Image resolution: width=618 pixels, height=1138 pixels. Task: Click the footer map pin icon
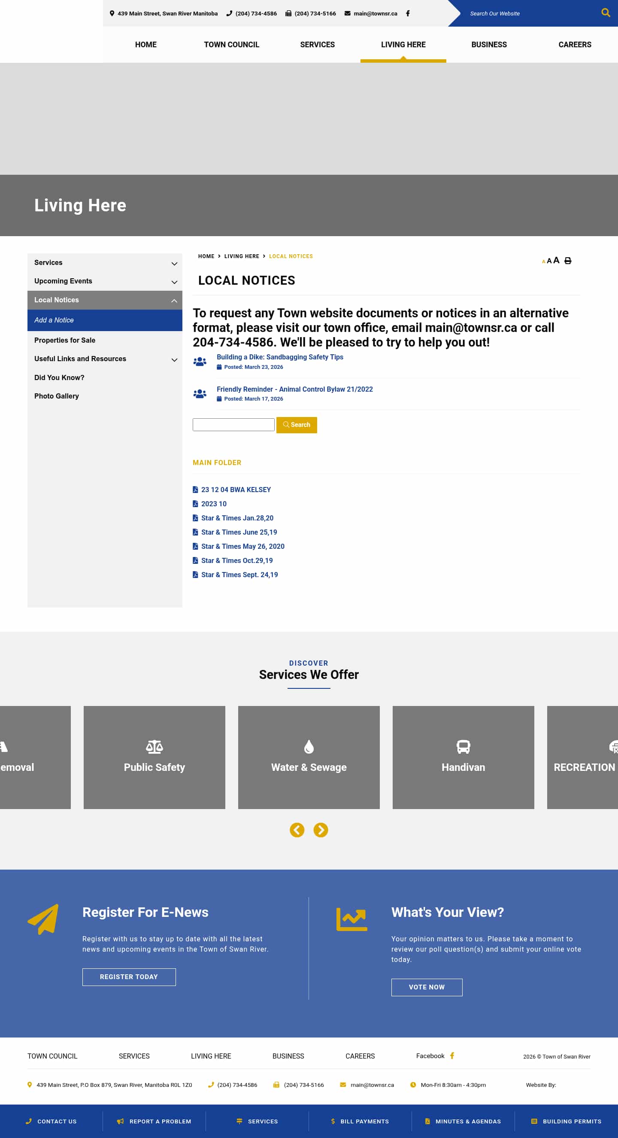[30, 1085]
